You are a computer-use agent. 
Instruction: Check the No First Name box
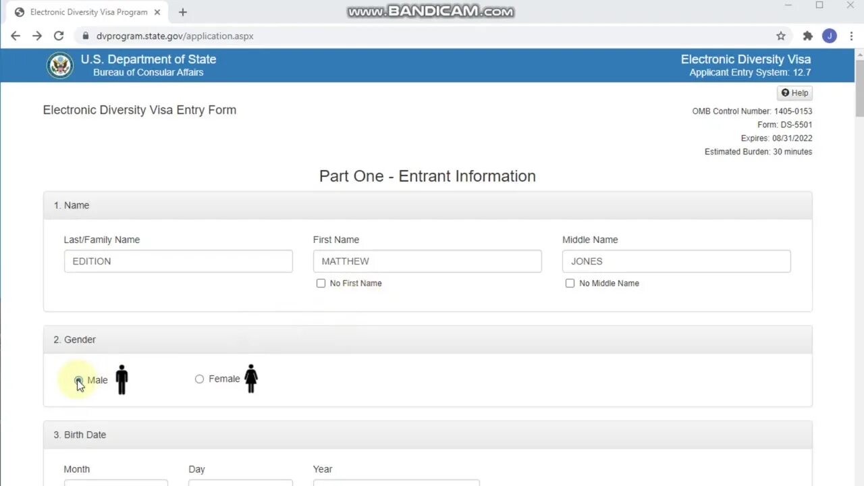click(x=321, y=283)
